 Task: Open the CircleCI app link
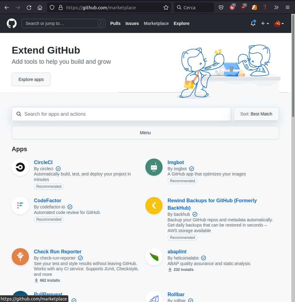pos(43,162)
